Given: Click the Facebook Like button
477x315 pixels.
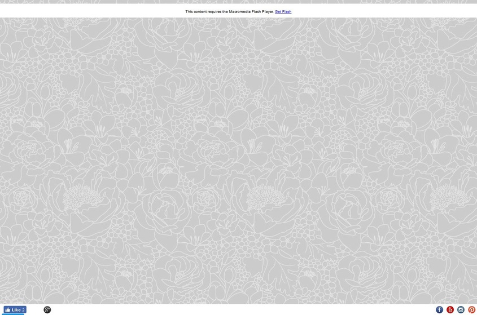Looking at the screenshot, I should pos(15,309).
